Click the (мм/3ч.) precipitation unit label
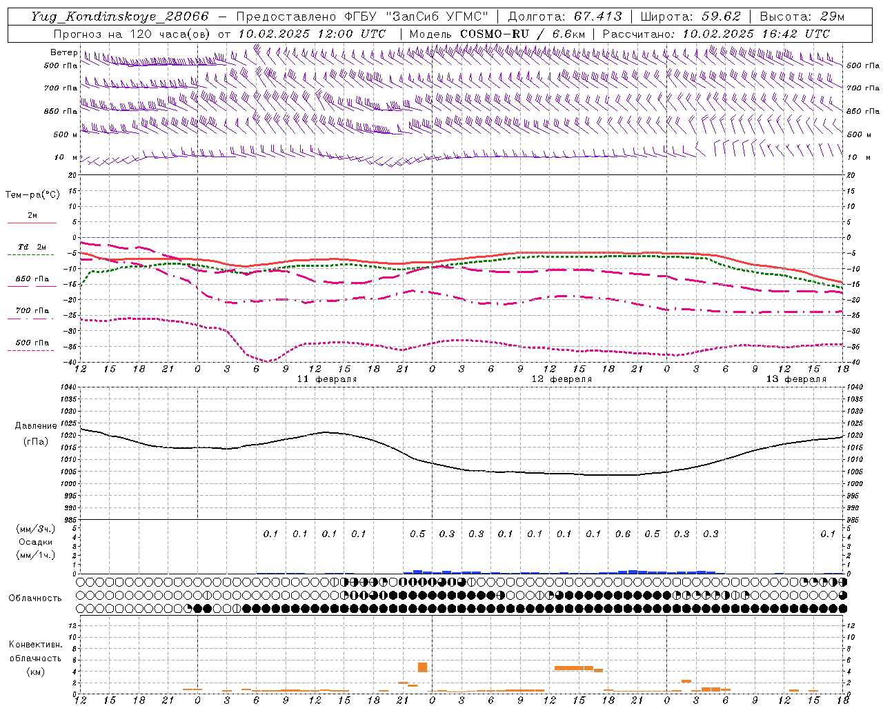Screen dimensions: 883x706 [35, 529]
